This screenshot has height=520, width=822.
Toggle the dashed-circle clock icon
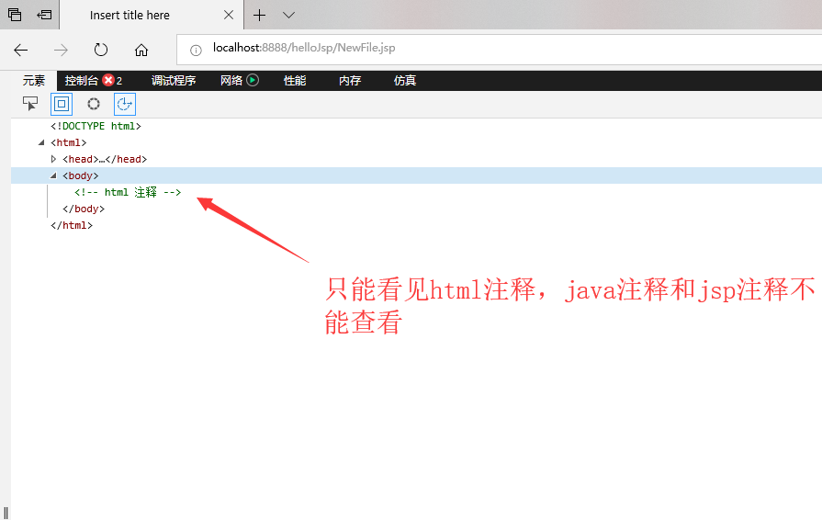pyautogui.click(x=125, y=104)
